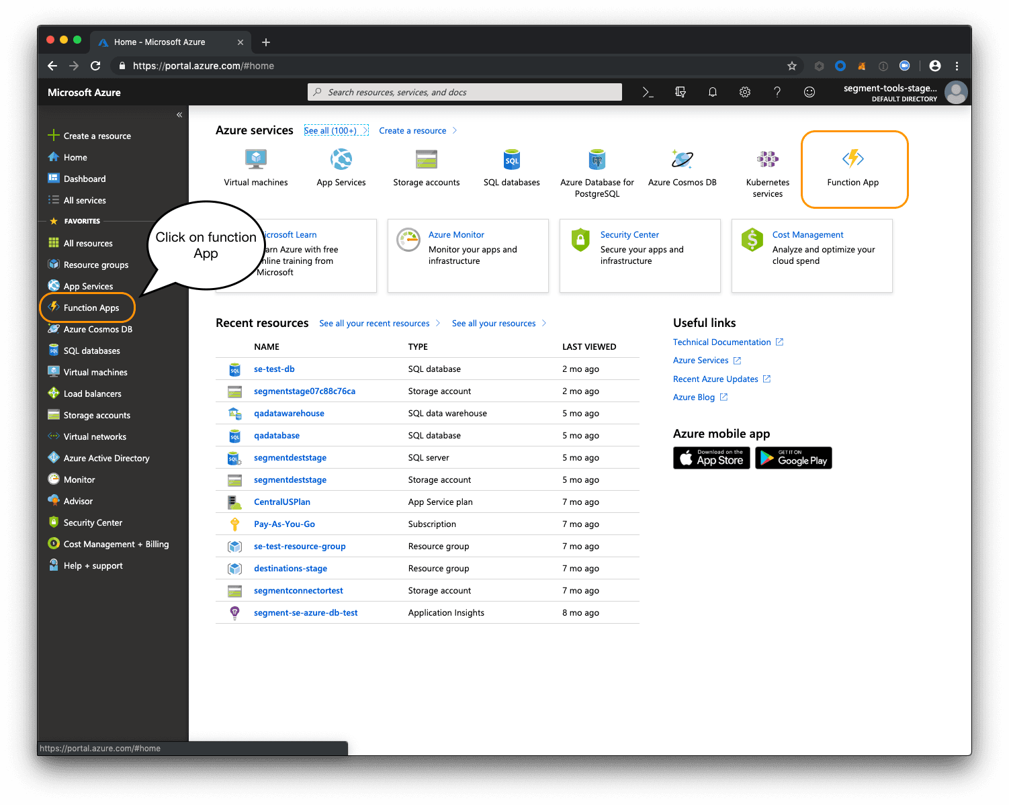
Task: Collapse the left sidebar with the double chevron
Action: 179,115
